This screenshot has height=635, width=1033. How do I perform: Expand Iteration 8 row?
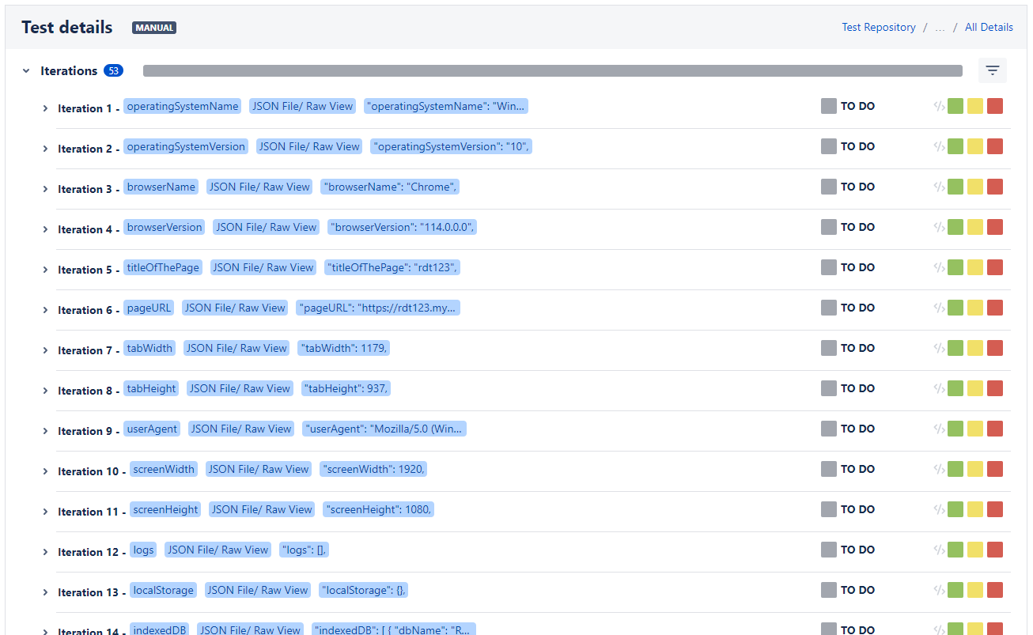coord(45,391)
